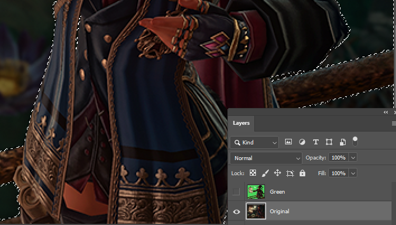Filter layers by smart objects icon
Image resolution: width=396 pixels, height=225 pixels.
[x=342, y=142]
